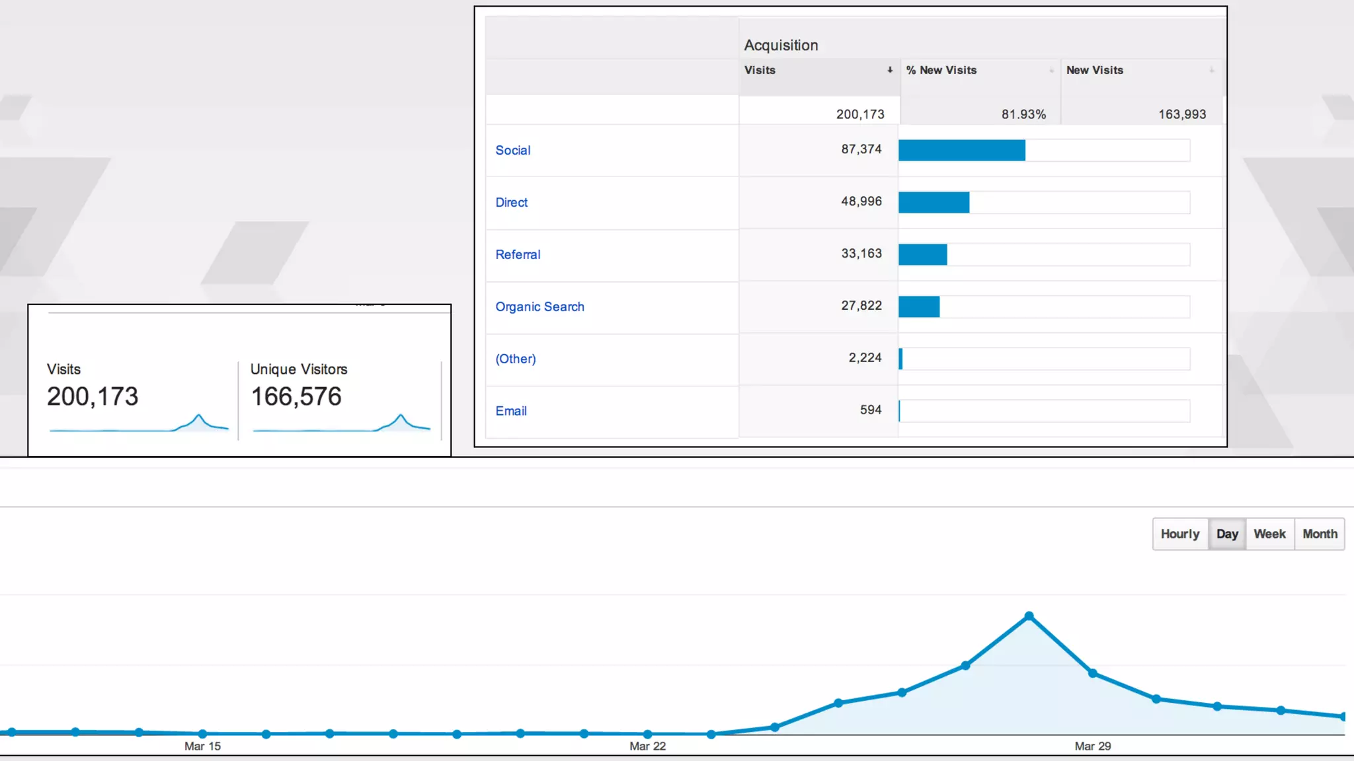This screenshot has width=1354, height=761.
Task: Click the New Visits sort arrow
Action: point(1211,70)
